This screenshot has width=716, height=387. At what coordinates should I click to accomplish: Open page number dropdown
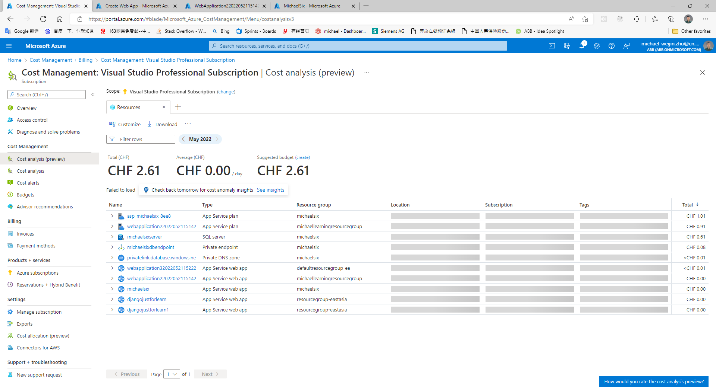(x=172, y=374)
